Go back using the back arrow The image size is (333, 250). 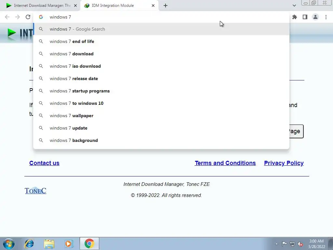pyautogui.click(x=7, y=17)
